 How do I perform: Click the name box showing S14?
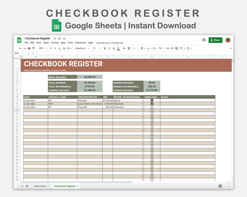[x=22, y=53]
